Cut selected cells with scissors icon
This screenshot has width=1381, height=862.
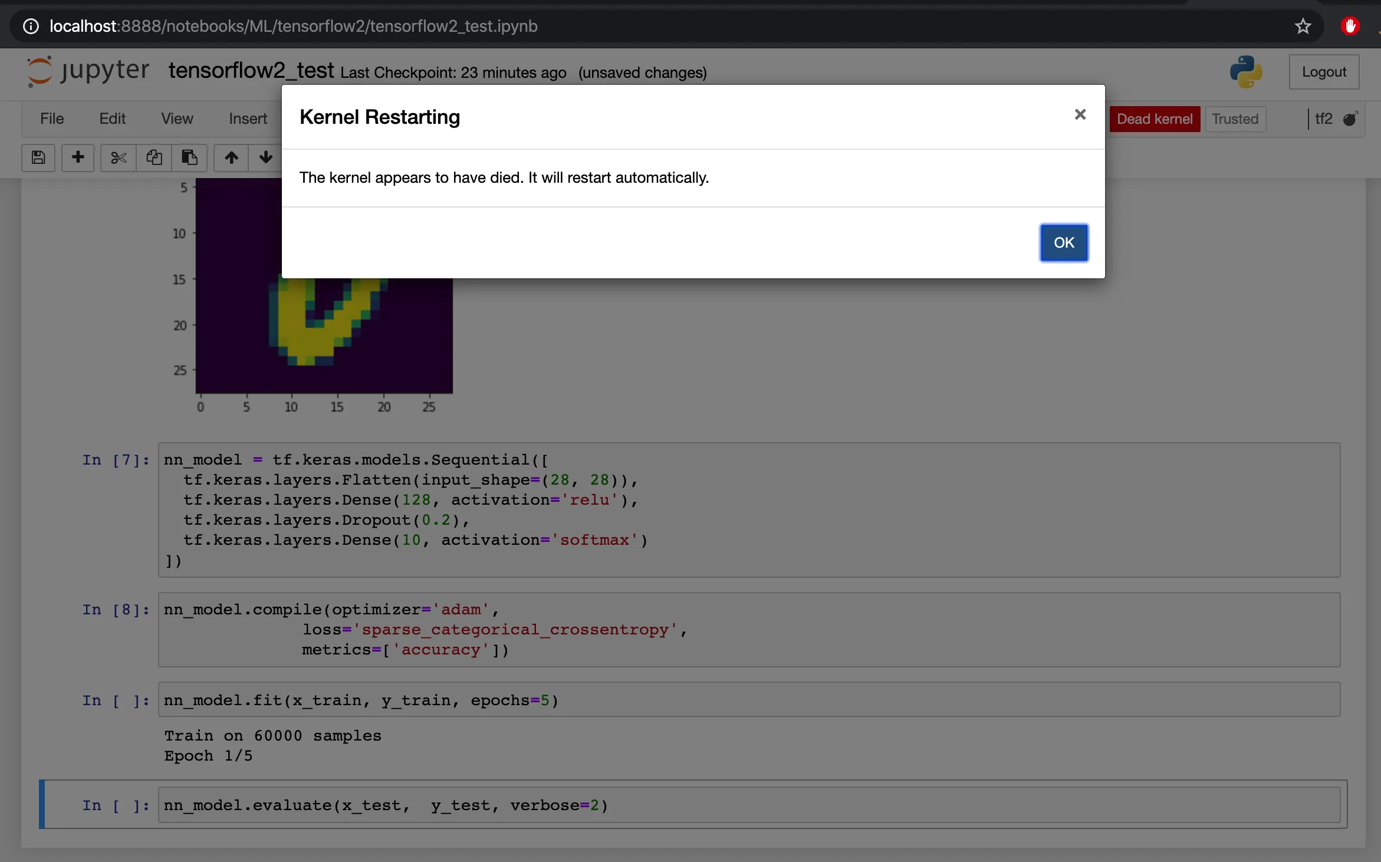[x=119, y=157]
